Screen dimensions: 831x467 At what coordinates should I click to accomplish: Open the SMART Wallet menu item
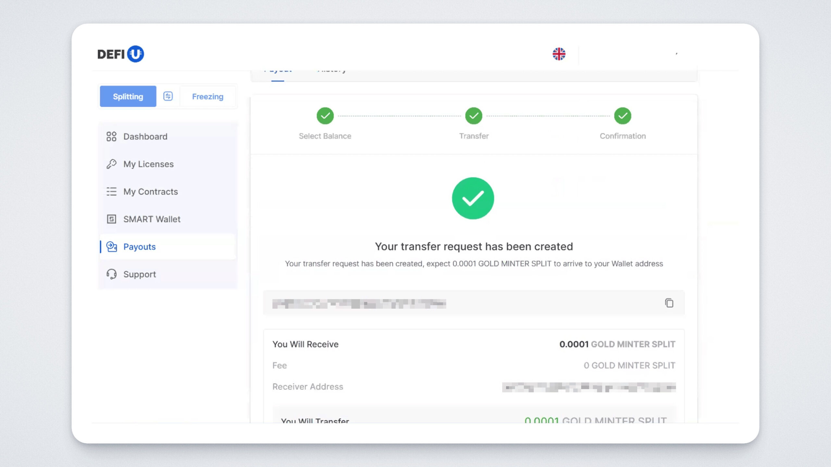(x=152, y=219)
